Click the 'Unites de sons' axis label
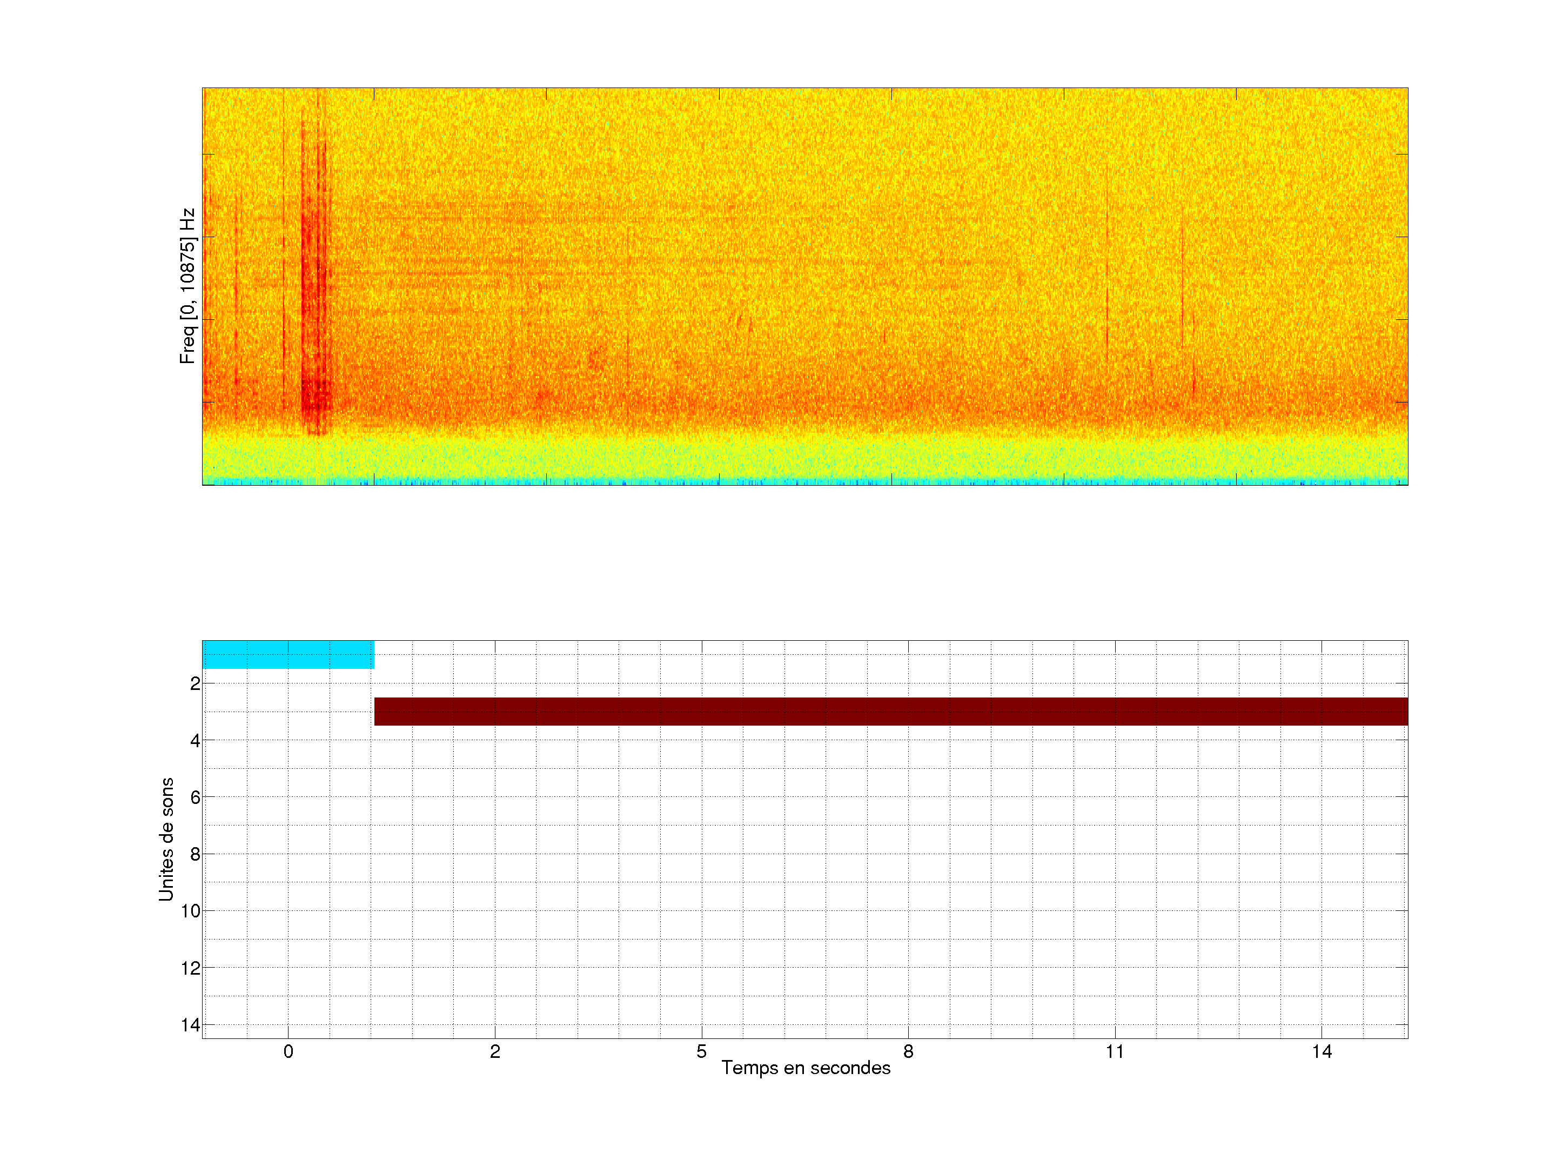 (166, 839)
